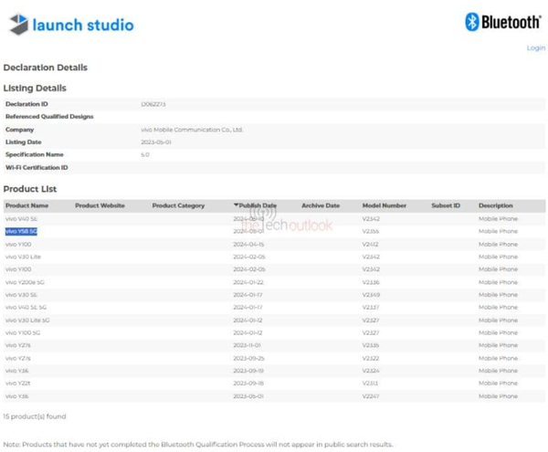Click the Bluetooth wordmark
The width and height of the screenshot is (548, 452).
(x=511, y=22)
